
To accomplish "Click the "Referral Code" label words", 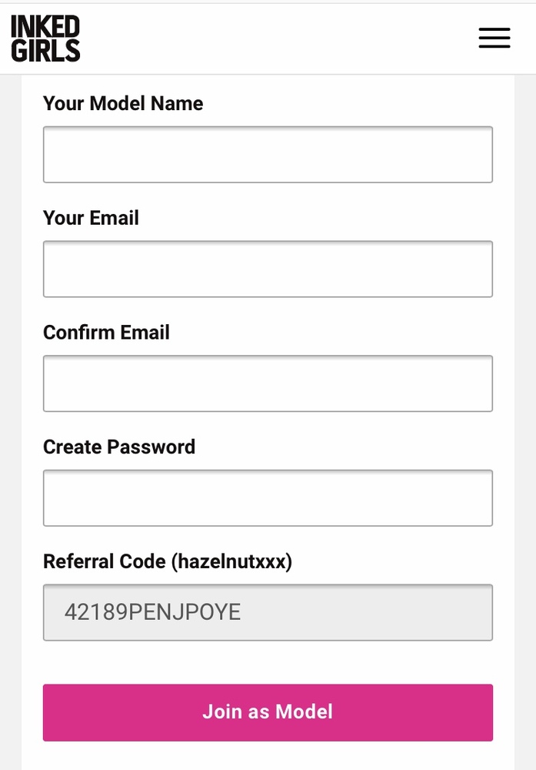I will point(104,561).
